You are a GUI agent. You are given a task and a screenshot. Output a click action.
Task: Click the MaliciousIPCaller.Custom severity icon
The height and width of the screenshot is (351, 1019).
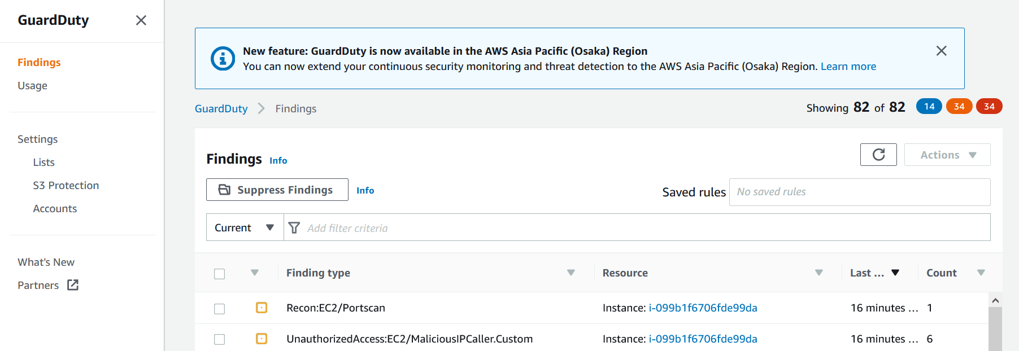262,339
